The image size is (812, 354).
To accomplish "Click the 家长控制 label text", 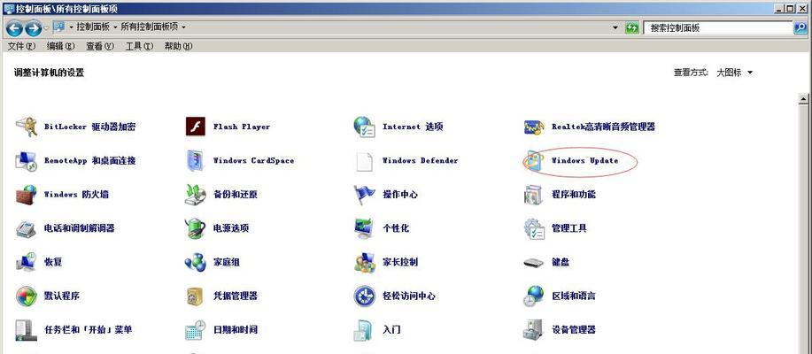I will [x=399, y=262].
